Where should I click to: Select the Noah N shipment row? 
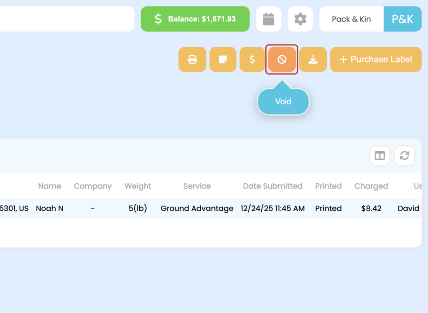pyautogui.click(x=49, y=208)
